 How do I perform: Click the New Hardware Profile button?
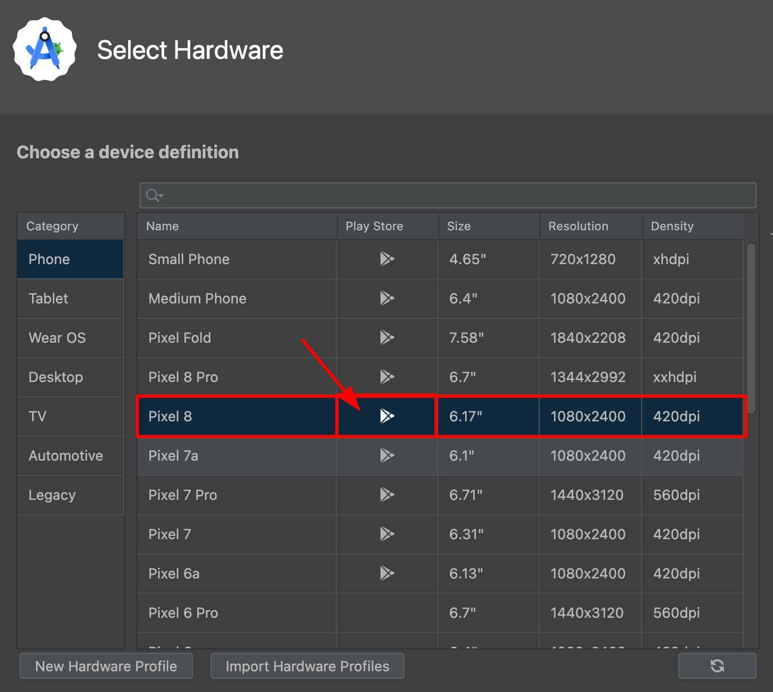[106, 666]
